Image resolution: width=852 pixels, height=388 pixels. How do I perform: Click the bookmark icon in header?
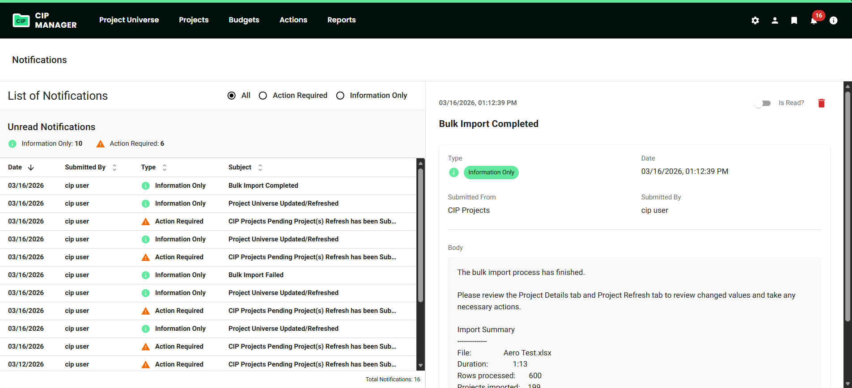[x=794, y=21]
